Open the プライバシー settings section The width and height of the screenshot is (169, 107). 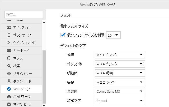point(22,74)
